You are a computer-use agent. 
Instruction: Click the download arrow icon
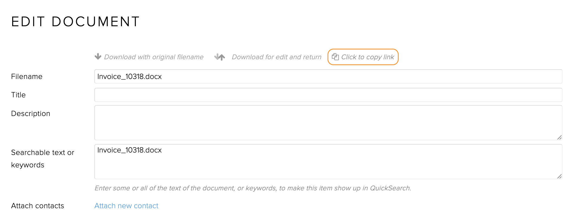(98, 57)
